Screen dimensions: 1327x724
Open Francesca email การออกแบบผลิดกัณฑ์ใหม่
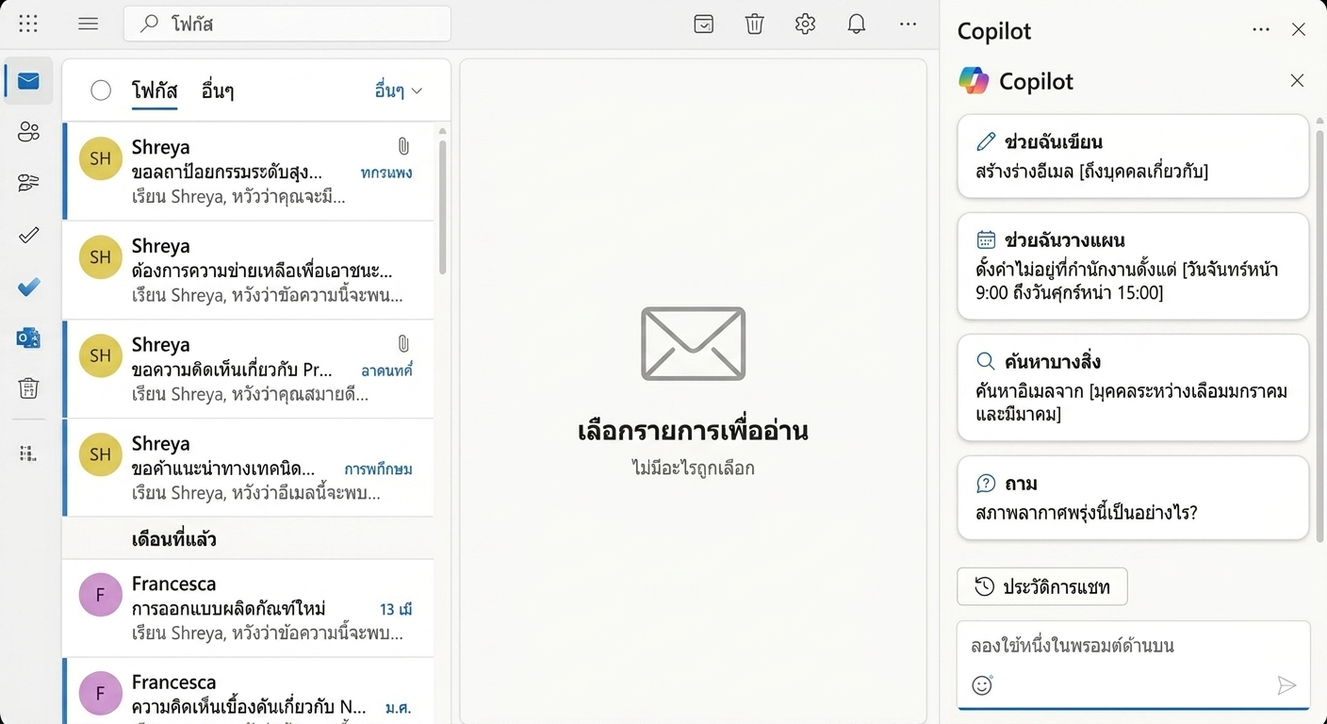point(249,608)
